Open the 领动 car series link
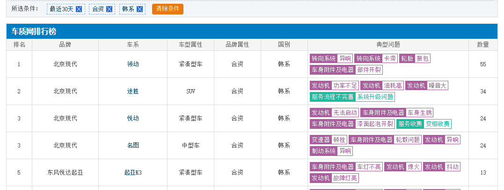This screenshot has width=504, height=190. pyautogui.click(x=133, y=64)
